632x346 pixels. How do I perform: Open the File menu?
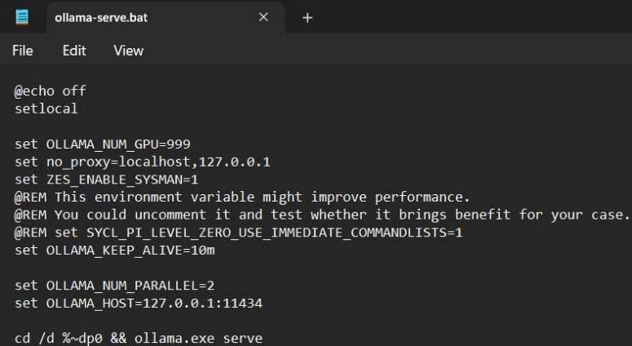pyautogui.click(x=23, y=51)
